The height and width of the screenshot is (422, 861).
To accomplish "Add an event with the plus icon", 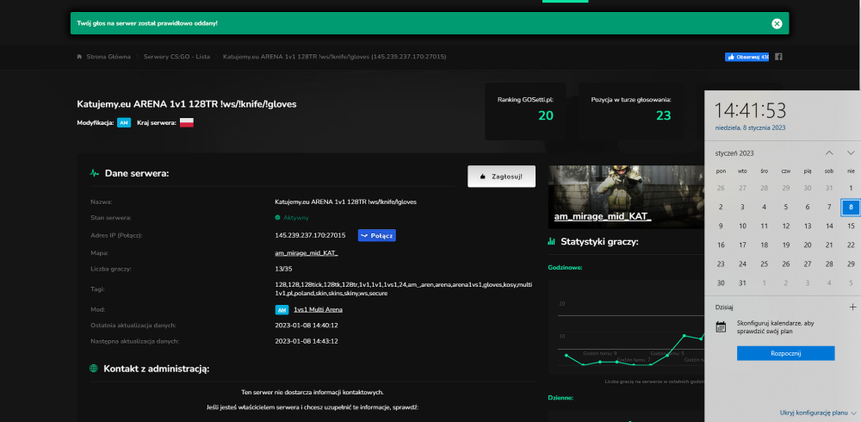I will [x=852, y=307].
